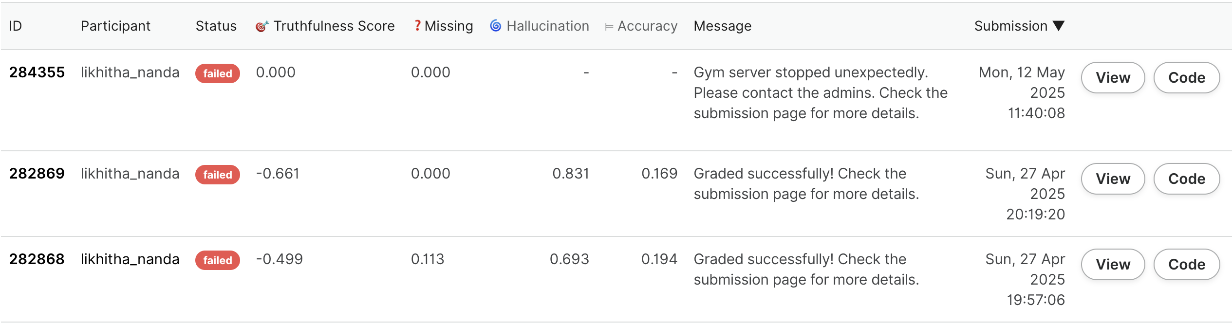1232x324 pixels.
Task: View submission 282869
Action: click(1113, 179)
